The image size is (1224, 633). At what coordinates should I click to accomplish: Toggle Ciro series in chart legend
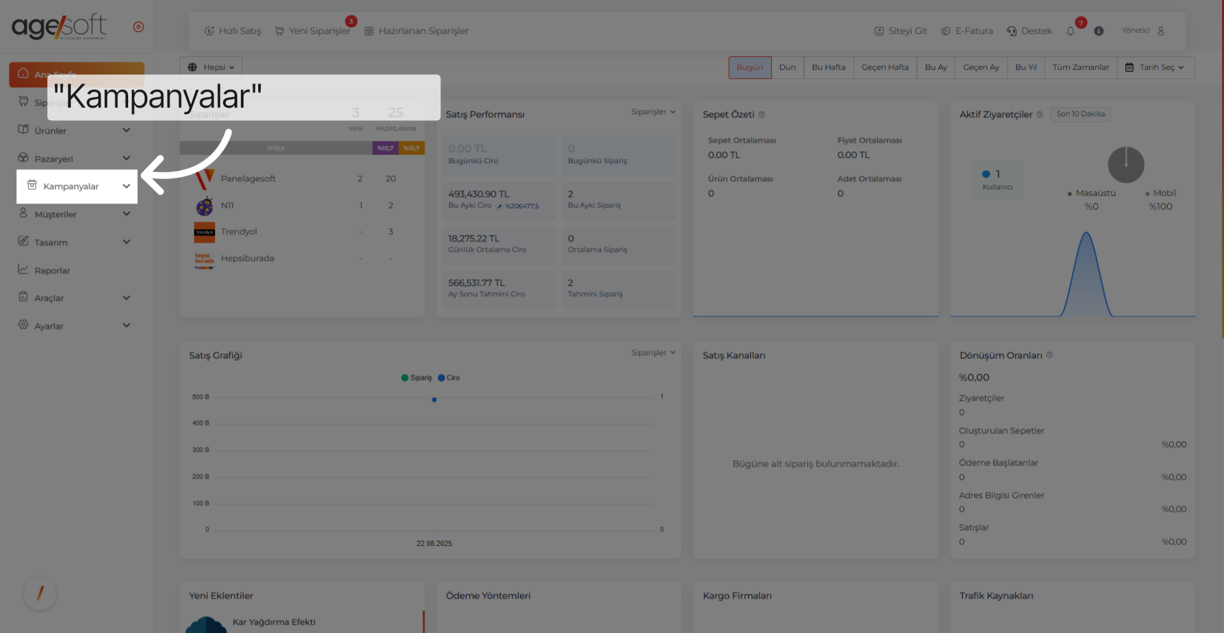pos(449,378)
